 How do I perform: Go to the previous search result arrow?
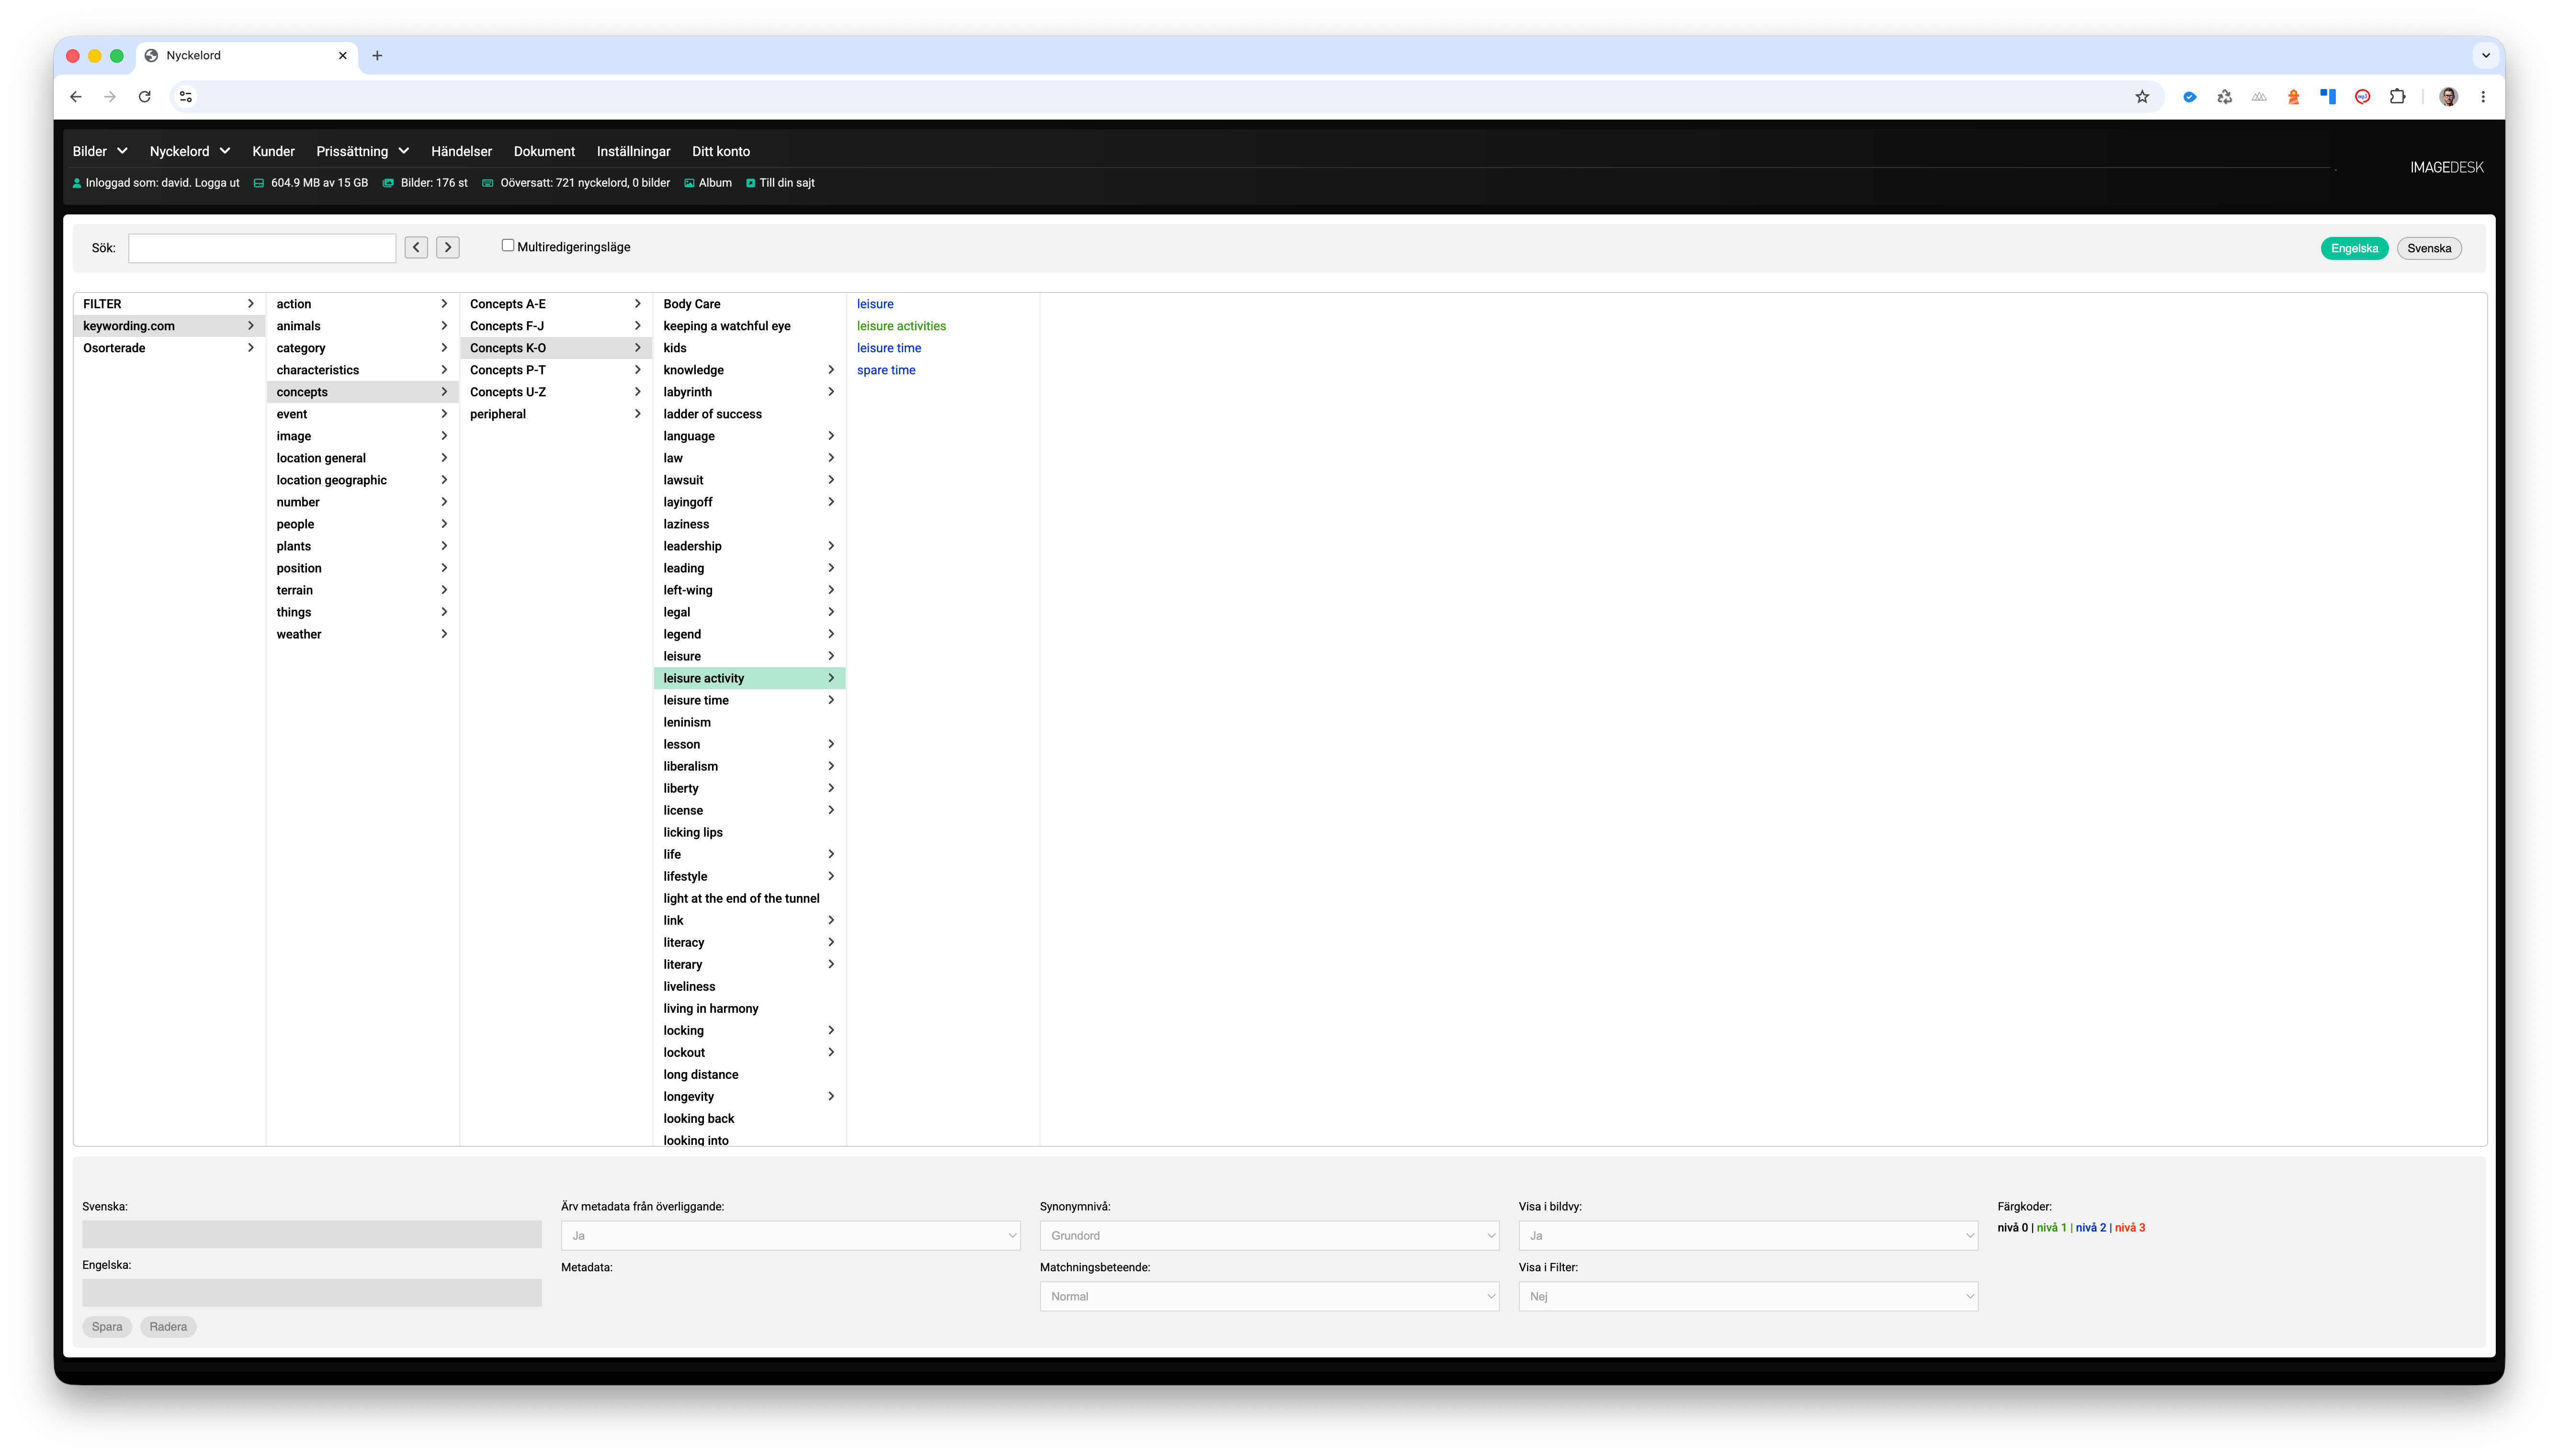click(416, 247)
